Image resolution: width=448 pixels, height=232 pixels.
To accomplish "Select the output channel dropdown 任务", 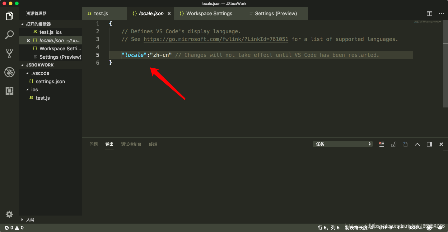I will [343, 144].
